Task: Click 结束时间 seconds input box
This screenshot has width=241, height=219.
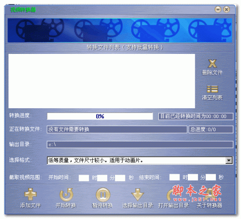Action: 211,177
